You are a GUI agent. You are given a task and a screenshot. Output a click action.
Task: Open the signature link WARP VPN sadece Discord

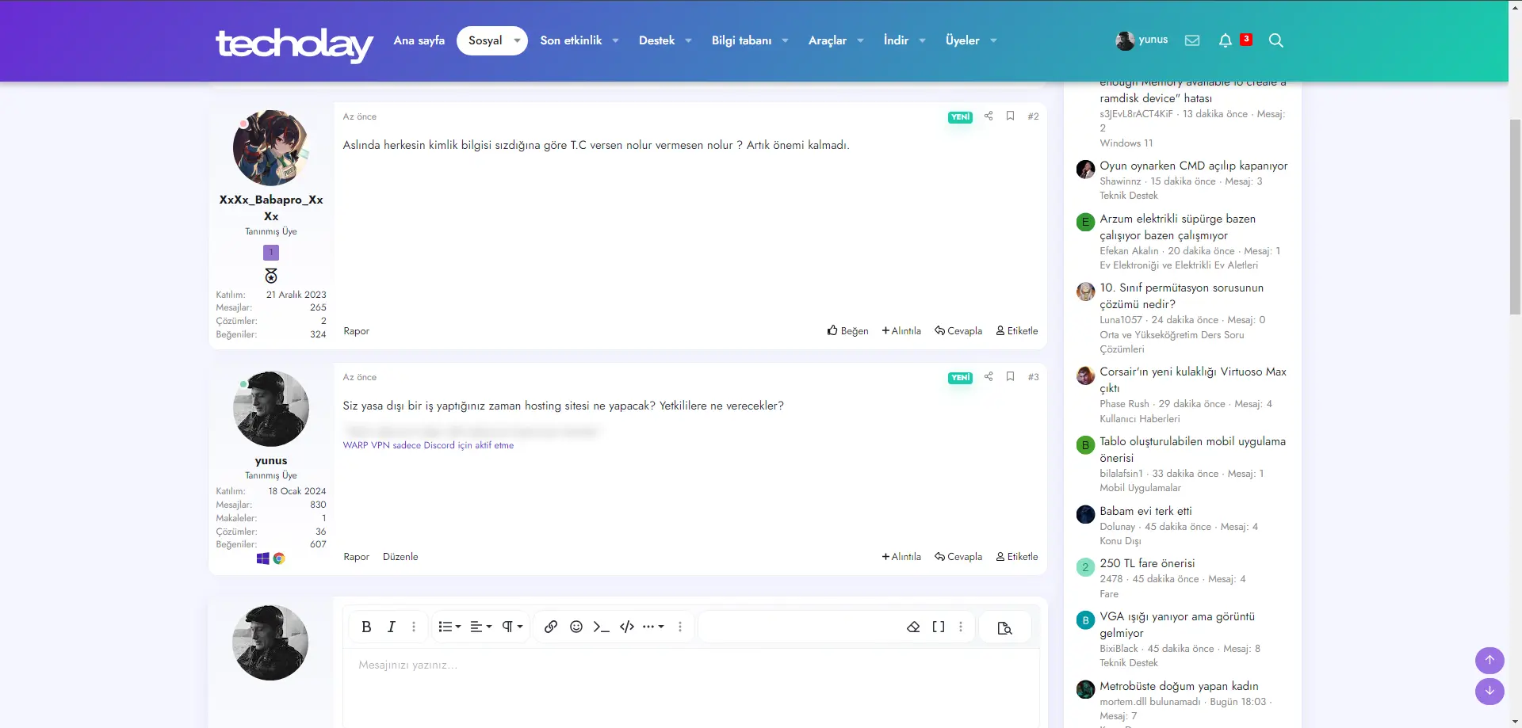pos(428,445)
